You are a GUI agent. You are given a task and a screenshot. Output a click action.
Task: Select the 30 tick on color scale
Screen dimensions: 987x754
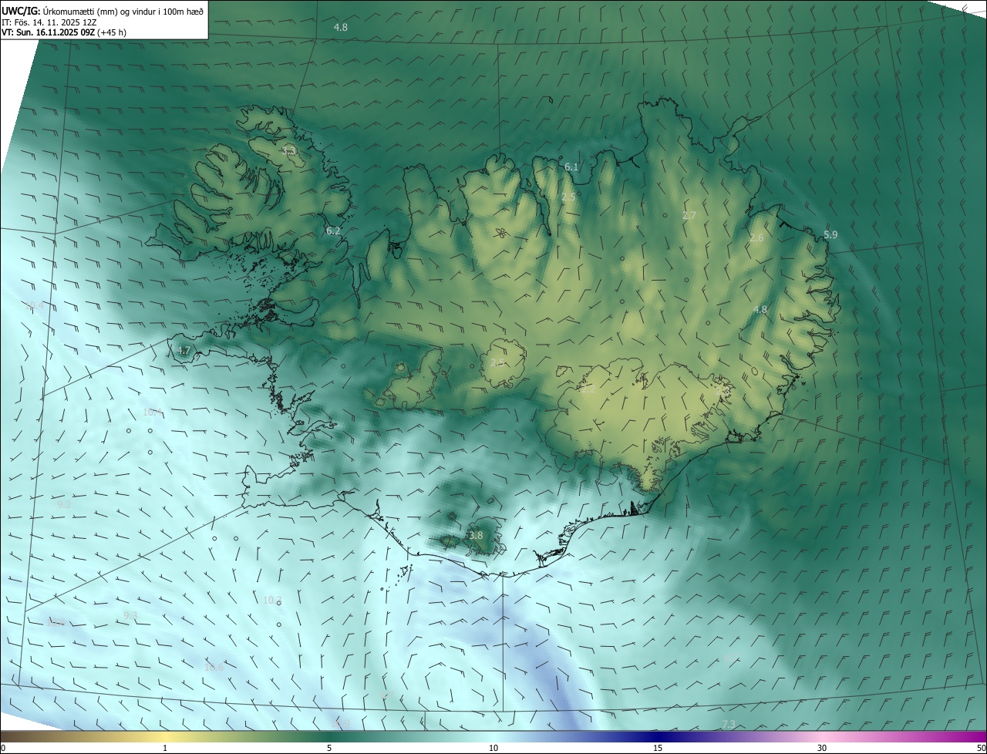822,748
